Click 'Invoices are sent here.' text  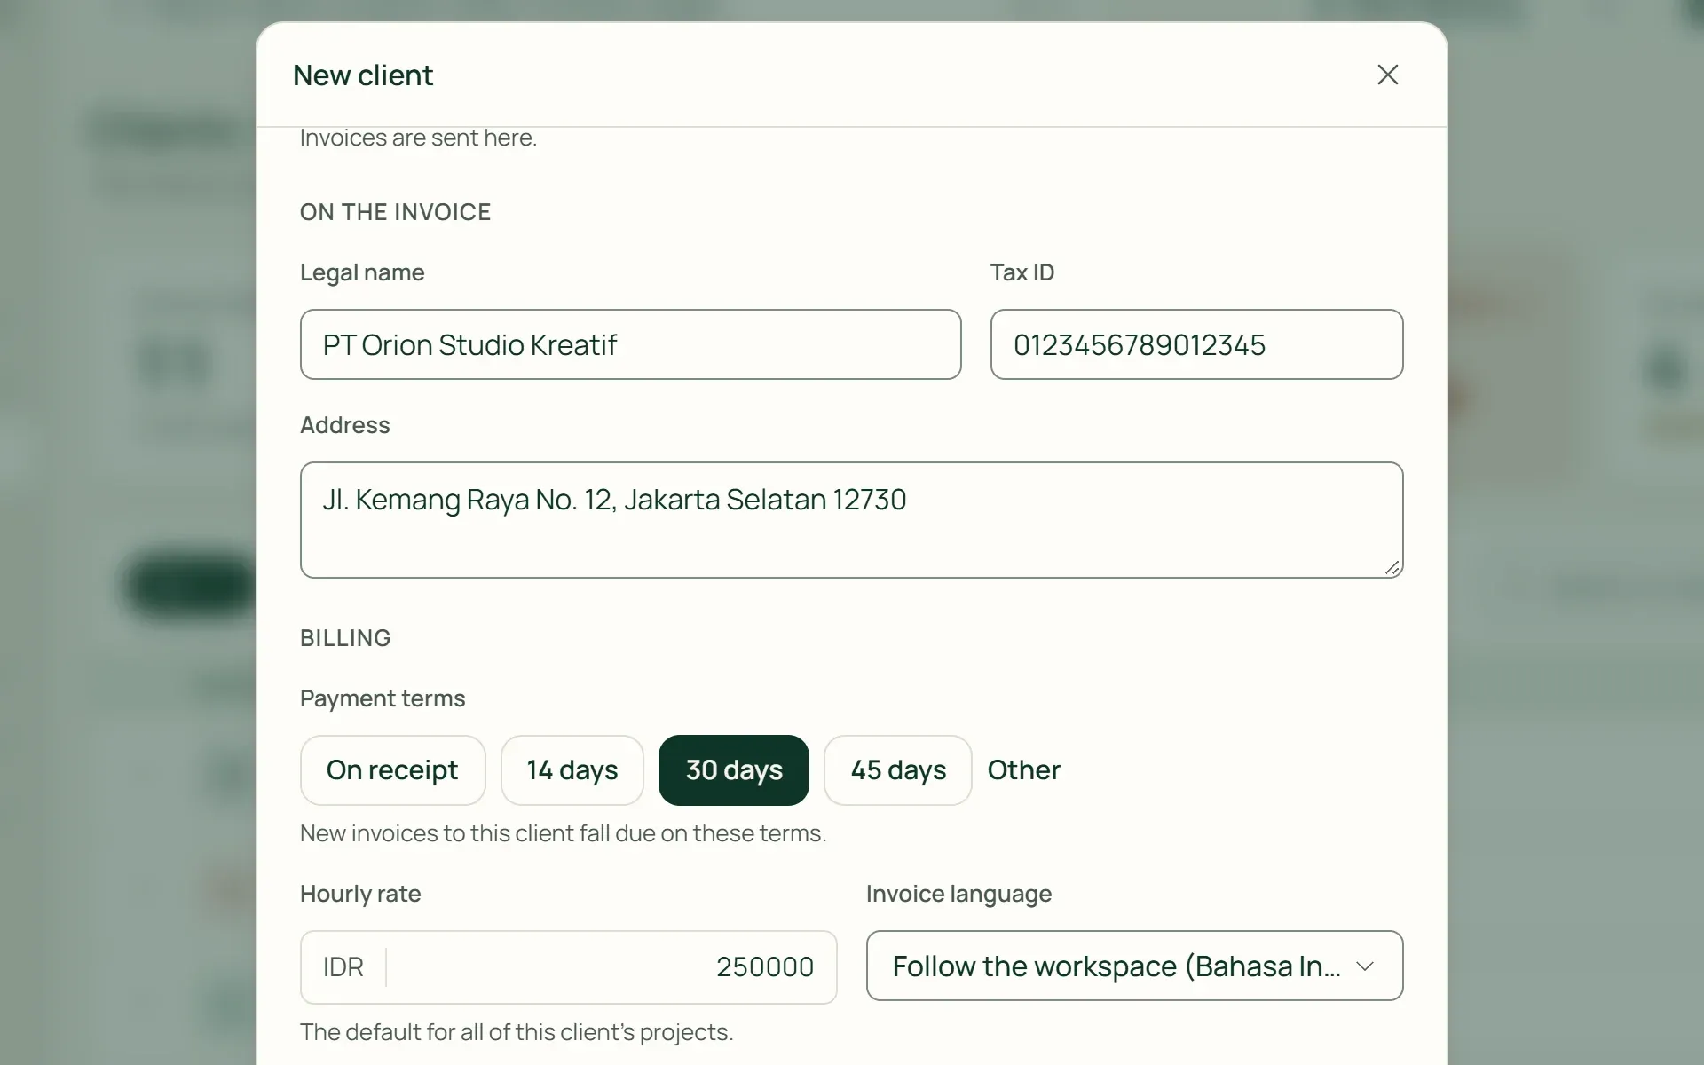click(418, 138)
